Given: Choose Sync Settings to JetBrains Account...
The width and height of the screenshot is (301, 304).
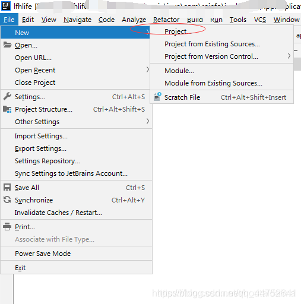Looking at the screenshot, I should tap(76, 173).
